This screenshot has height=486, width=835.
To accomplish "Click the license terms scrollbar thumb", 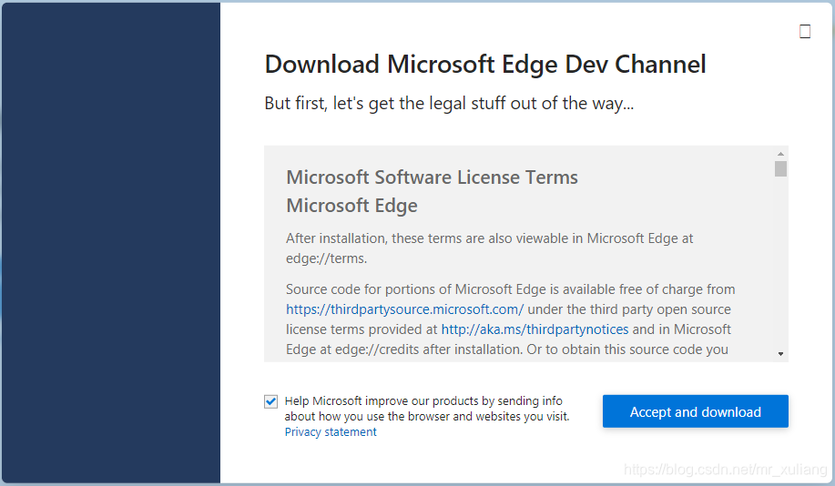I will click(x=780, y=168).
